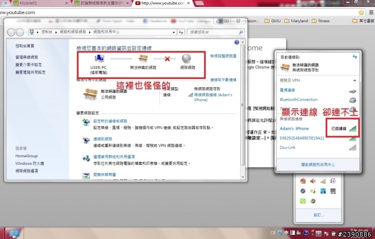The width and height of the screenshot is (375, 239).
Task: Expand breadcrumb arrow after 網路和網際網路
Action: point(90,32)
